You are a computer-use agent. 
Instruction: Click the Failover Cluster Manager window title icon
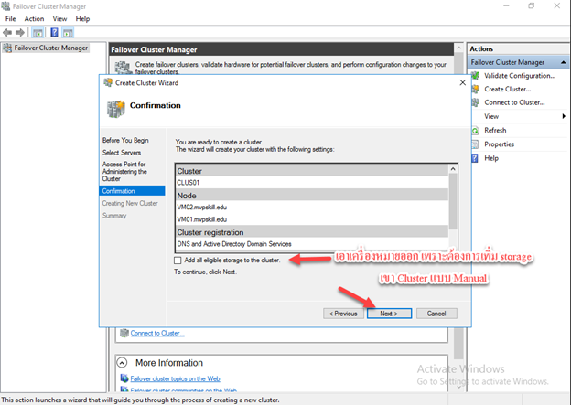(5, 6)
